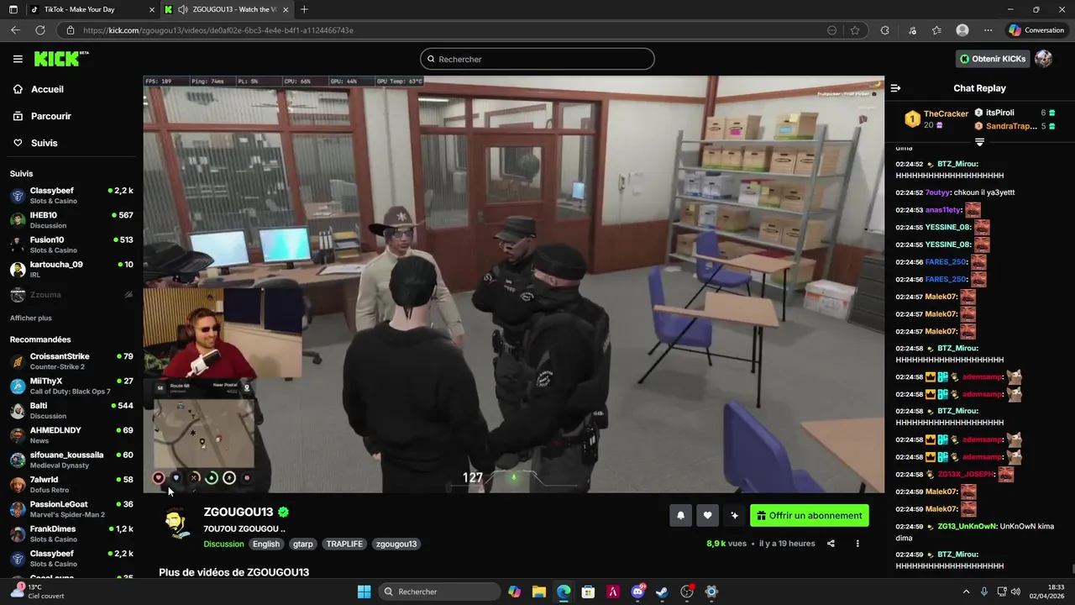The width and height of the screenshot is (1075, 605).
Task: Open PassionLeGoat recommended channel
Action: tap(71, 509)
